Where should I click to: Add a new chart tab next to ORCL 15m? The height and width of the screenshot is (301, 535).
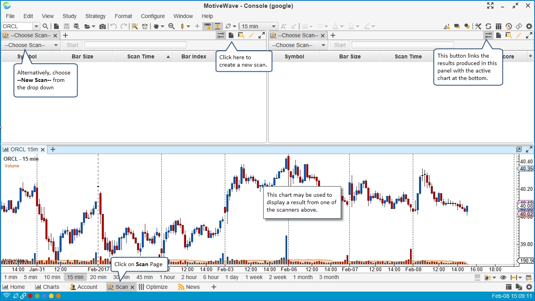tap(53, 149)
